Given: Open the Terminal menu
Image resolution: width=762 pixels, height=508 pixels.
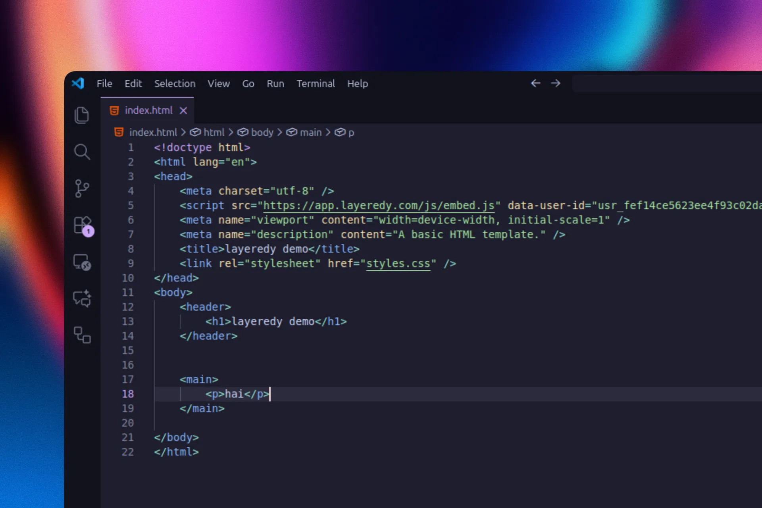Looking at the screenshot, I should pyautogui.click(x=316, y=84).
